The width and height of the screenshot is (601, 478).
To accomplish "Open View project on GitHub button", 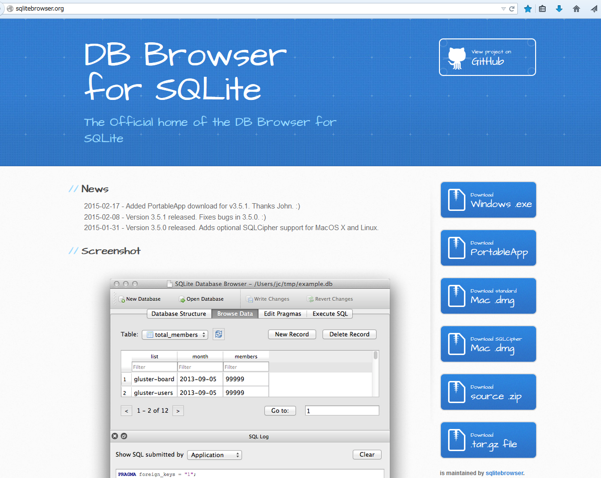I will point(487,57).
